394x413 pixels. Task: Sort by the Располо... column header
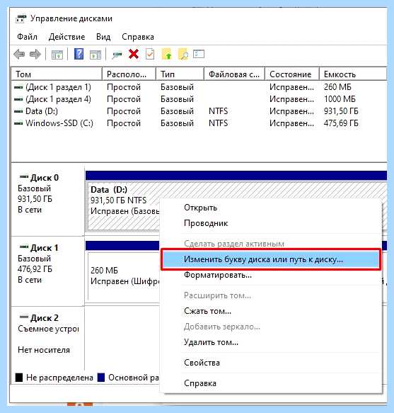point(129,74)
